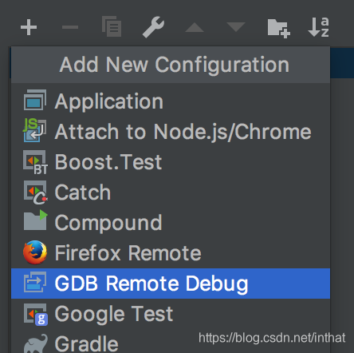Click the minus Remove configuration button

tap(70, 27)
